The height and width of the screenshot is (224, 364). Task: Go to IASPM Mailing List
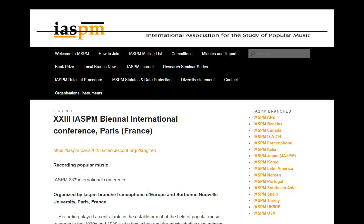tap(145, 54)
